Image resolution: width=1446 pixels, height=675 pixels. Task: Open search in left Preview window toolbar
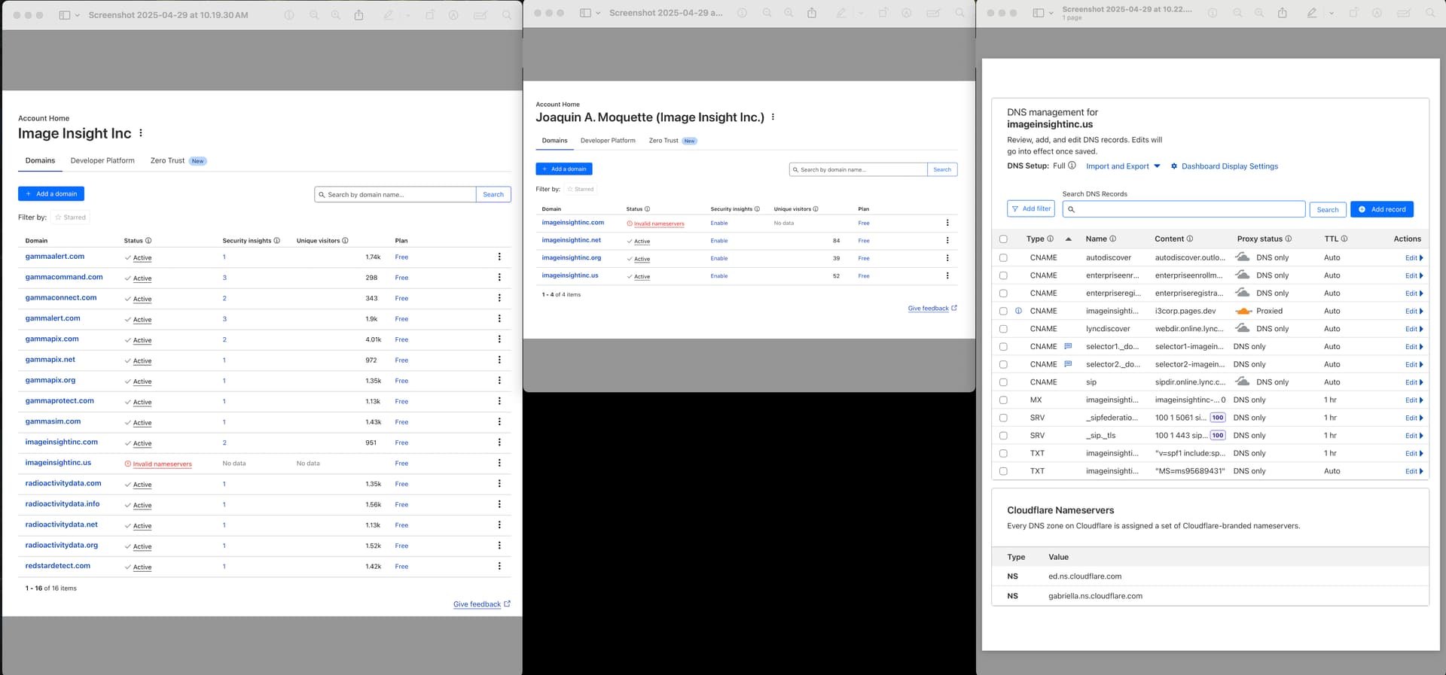(507, 15)
